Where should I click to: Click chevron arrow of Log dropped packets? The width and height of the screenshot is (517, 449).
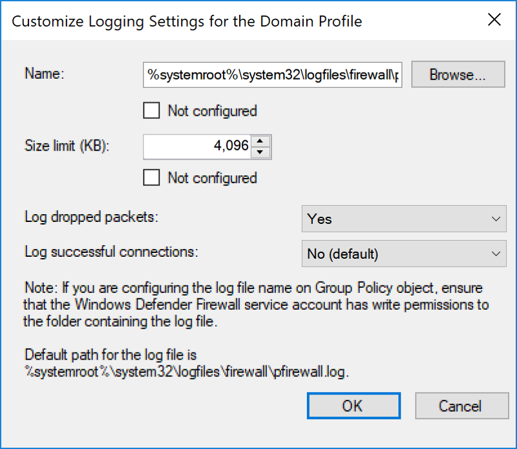(496, 219)
